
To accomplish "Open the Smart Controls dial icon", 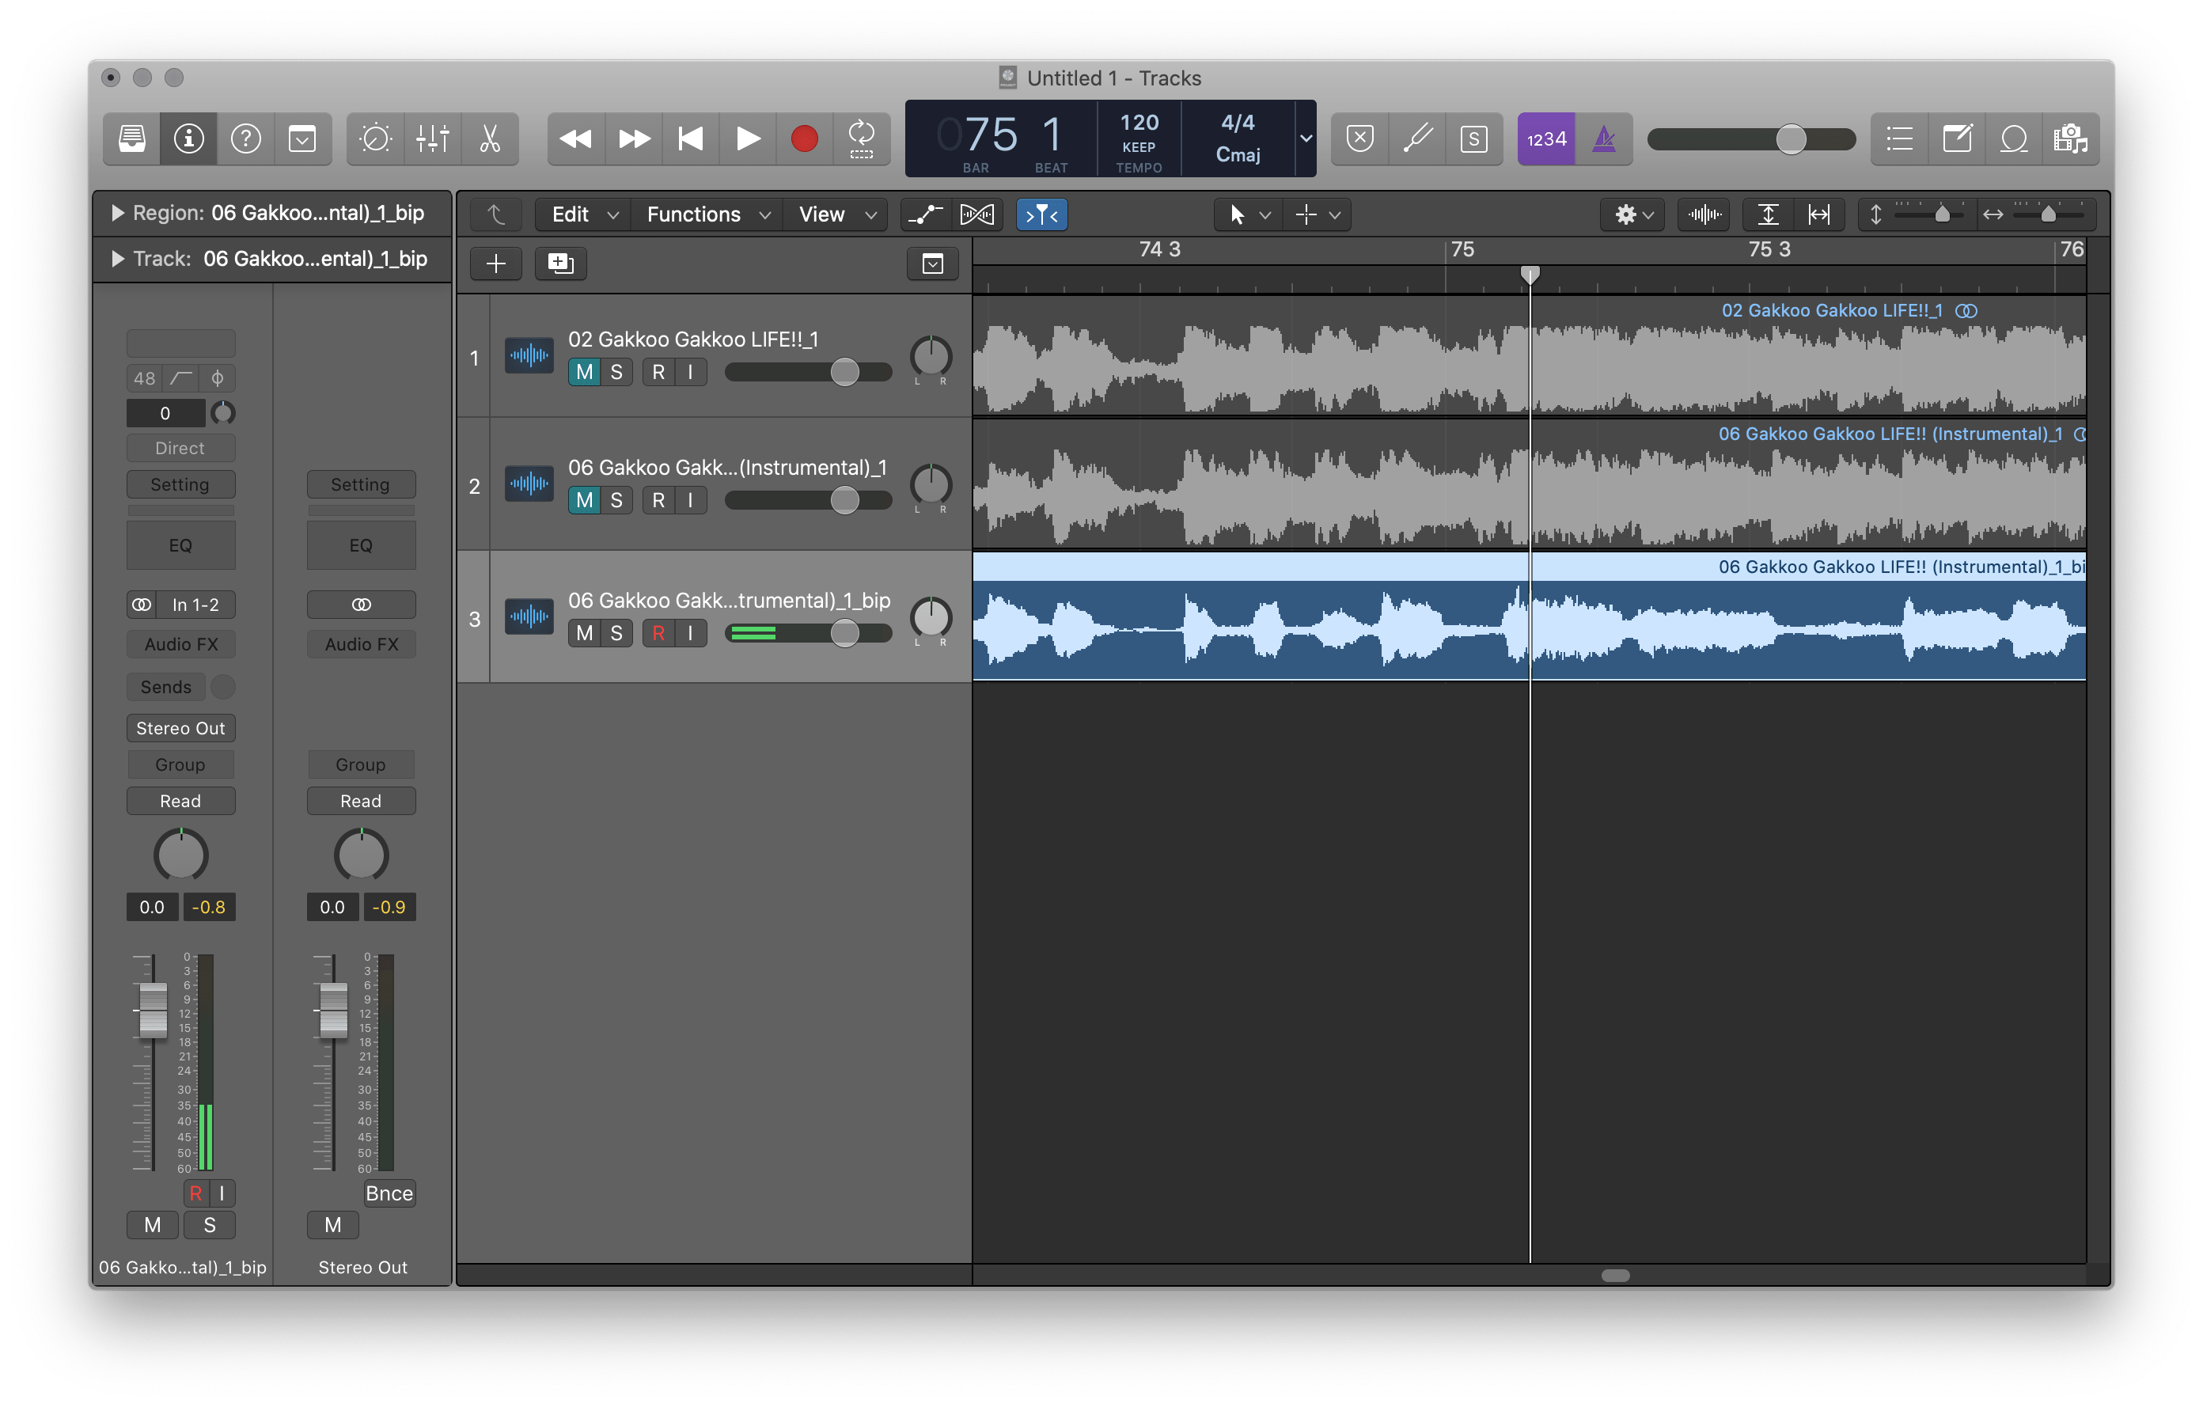I will (x=375, y=139).
